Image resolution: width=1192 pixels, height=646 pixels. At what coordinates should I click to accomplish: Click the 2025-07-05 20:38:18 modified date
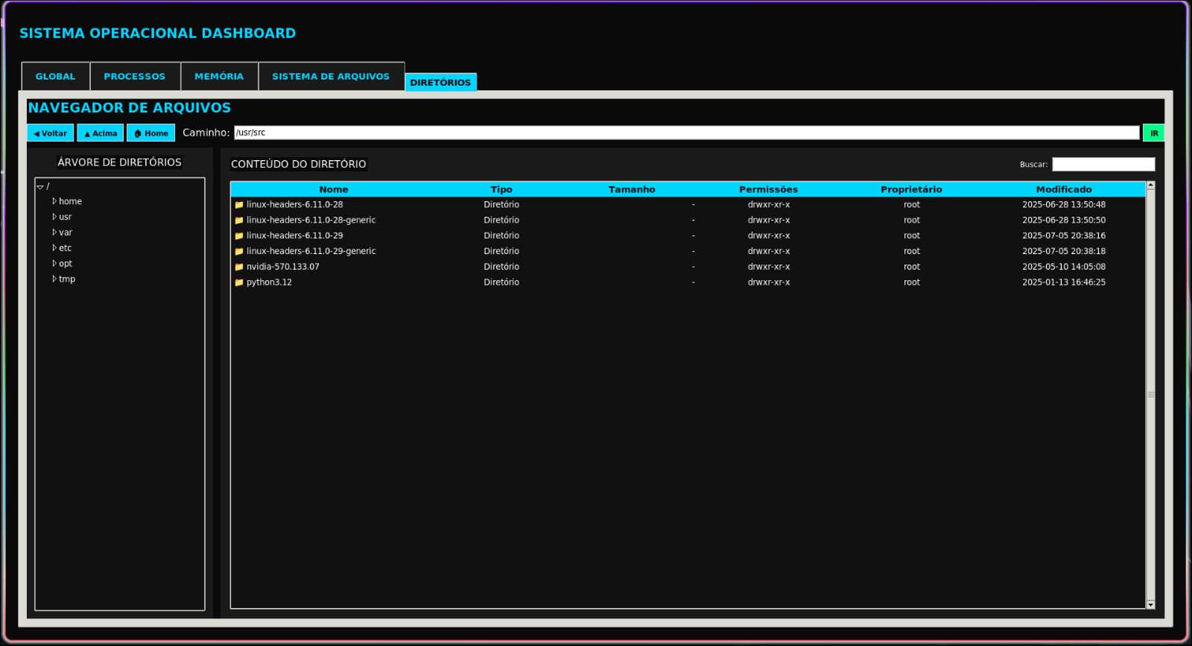pyautogui.click(x=1064, y=251)
